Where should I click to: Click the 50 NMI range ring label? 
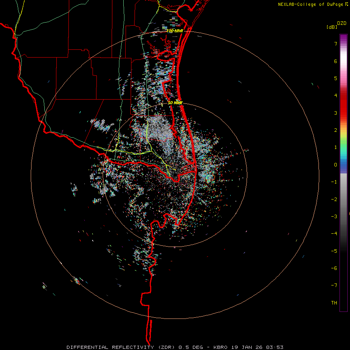(x=175, y=103)
